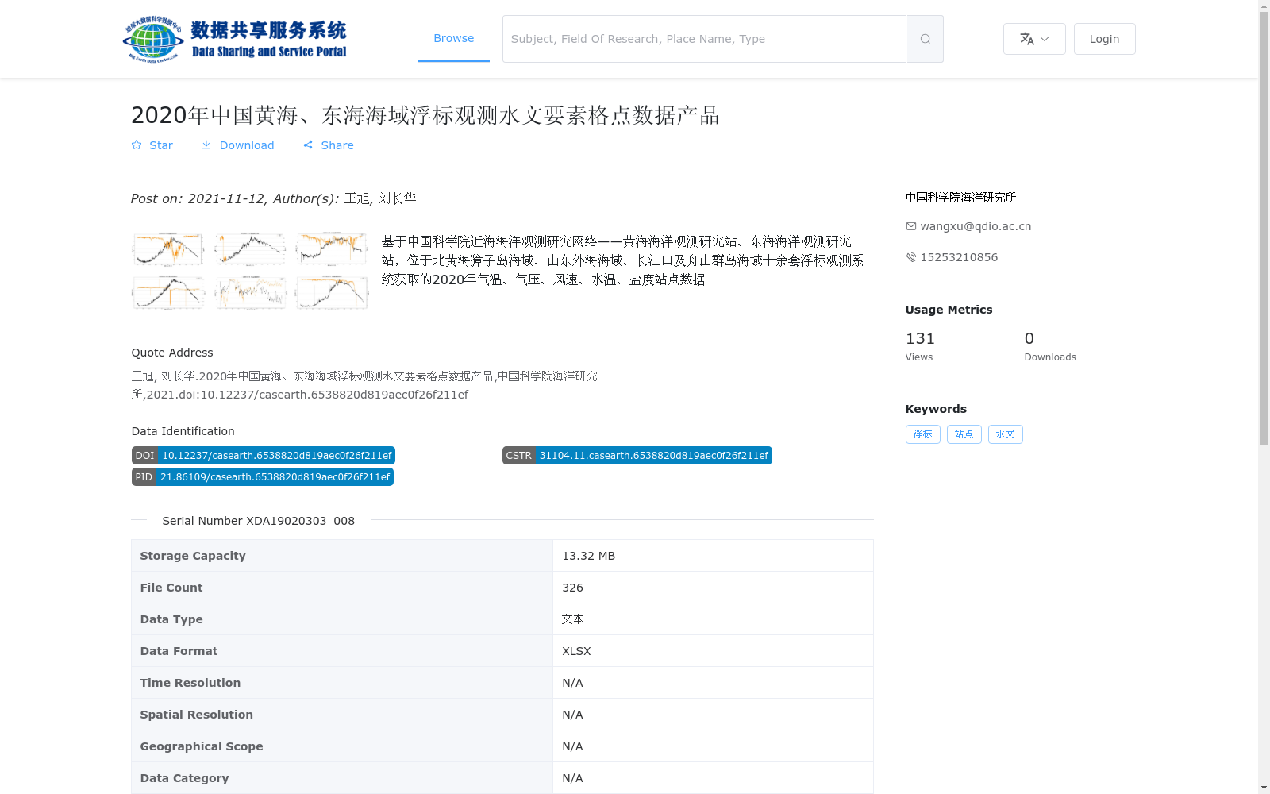
Task: Click the scrollbar up arrow
Action: coord(1264,6)
